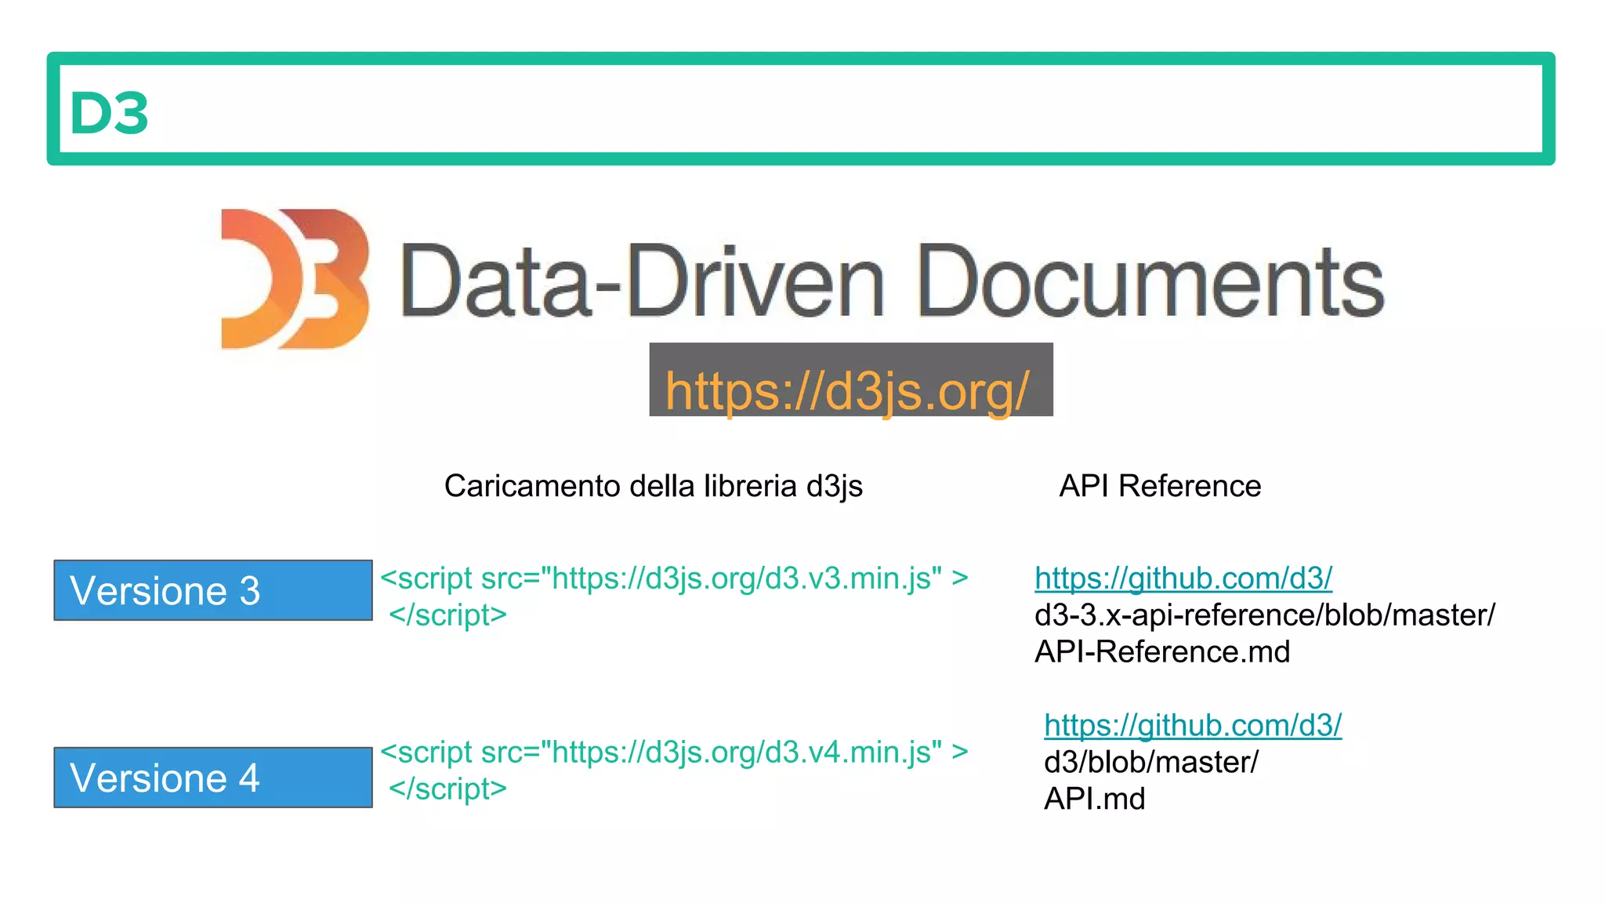Click the API-Reference.md text
This screenshot has height=903, width=1605.
[1161, 652]
